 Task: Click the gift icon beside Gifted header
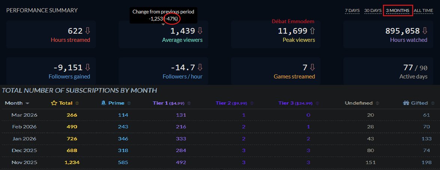(x=406, y=103)
